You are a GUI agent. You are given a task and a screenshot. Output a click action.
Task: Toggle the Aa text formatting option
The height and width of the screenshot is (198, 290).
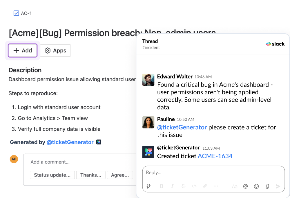pyautogui.click(x=235, y=186)
